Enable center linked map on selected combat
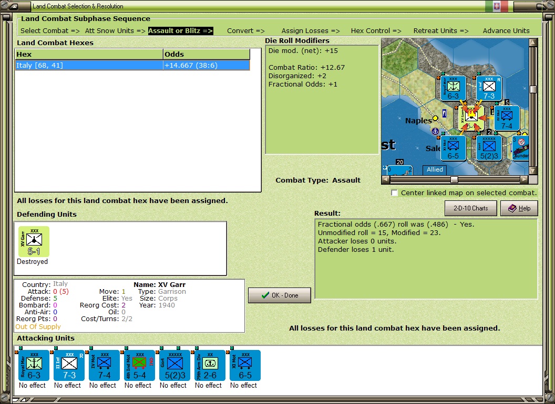Image resolution: width=555 pixels, height=404 pixels. 394,193
